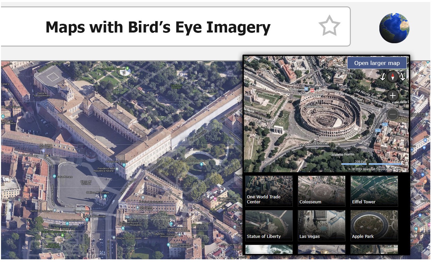Zoom out with the minus button

pos(393,114)
